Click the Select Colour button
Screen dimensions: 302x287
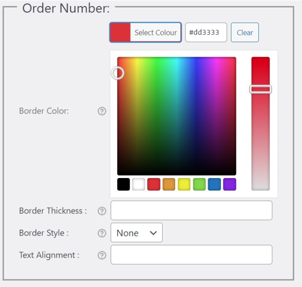pyautogui.click(x=145, y=32)
